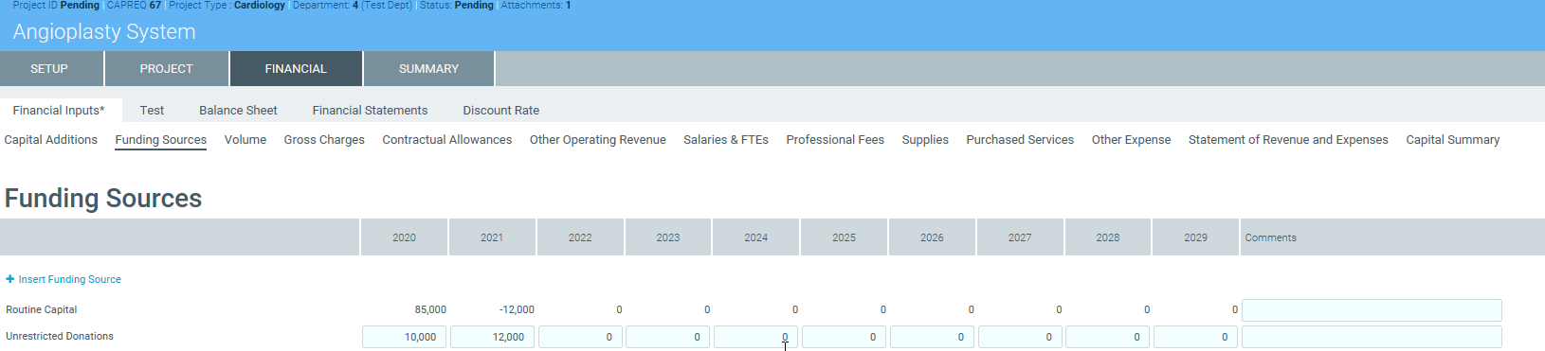Go to the SUMMARY tab
Screen dimensions: 1545x351
428,69
